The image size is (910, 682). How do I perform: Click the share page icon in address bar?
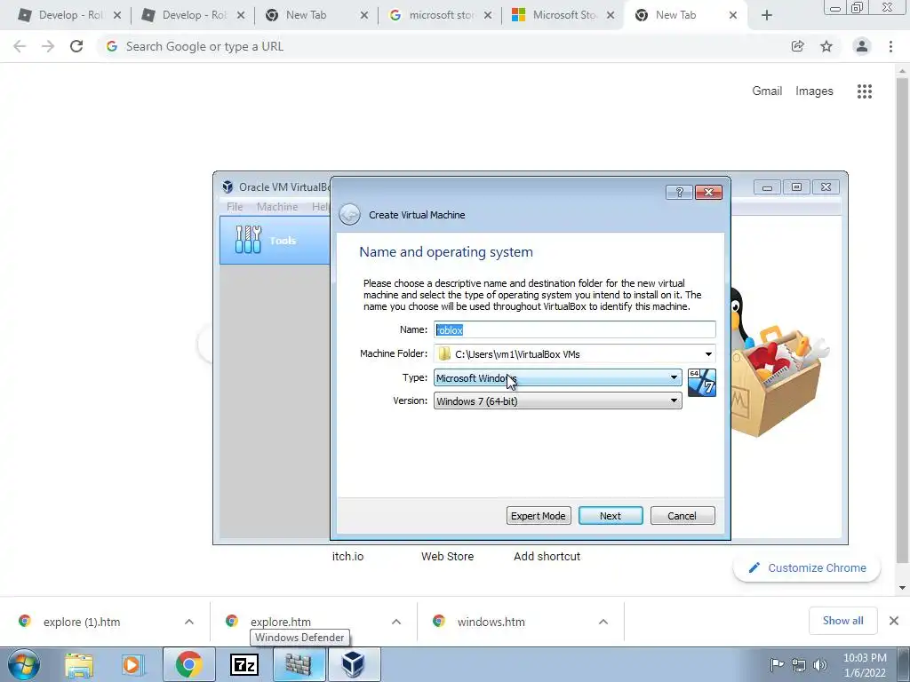click(x=798, y=46)
